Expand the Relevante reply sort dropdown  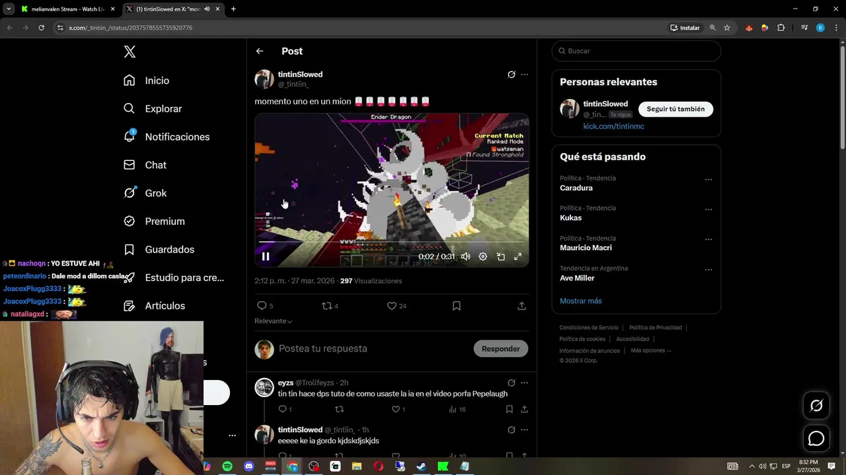(274, 321)
